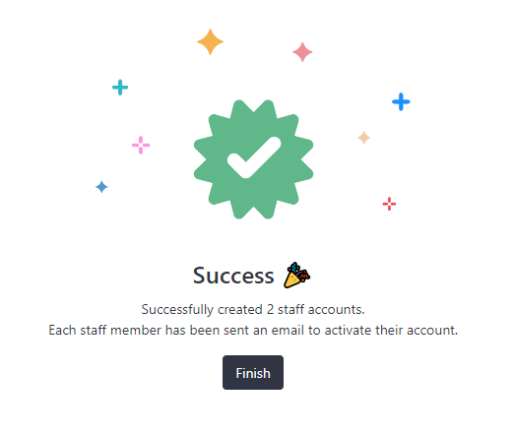Click the bright blue plus sparkle
Image resolution: width=514 pixels, height=435 pixels.
coord(401,101)
